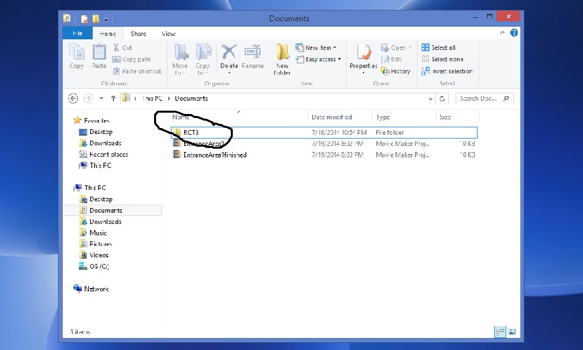Click the History icon in Open group

point(396,71)
